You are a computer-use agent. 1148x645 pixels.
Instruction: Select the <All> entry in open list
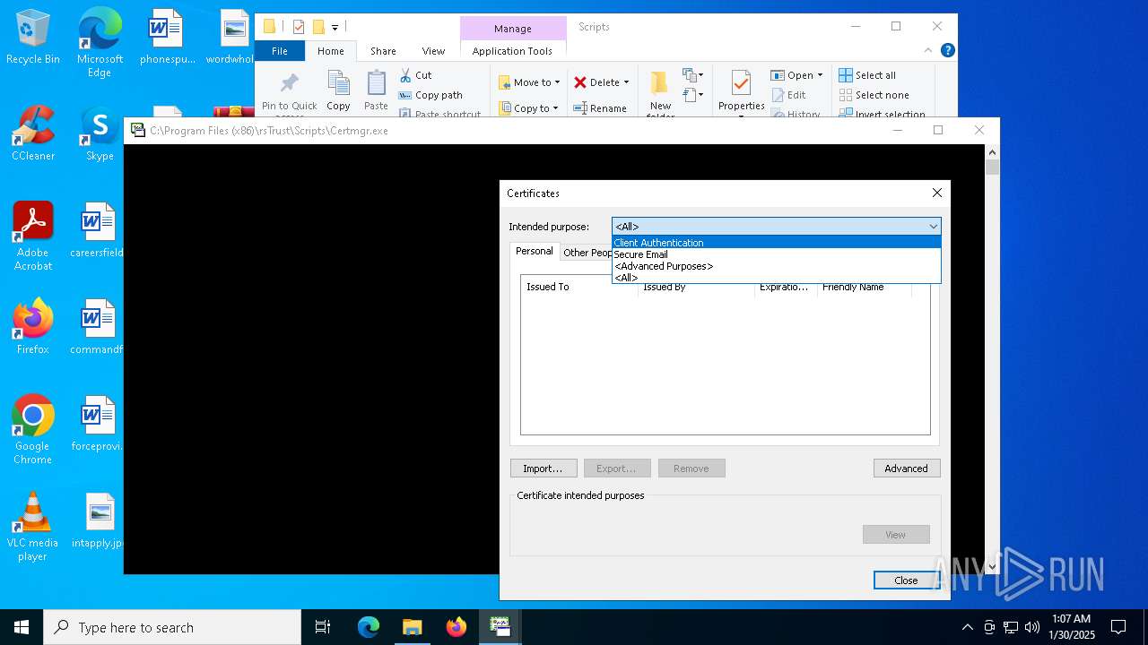click(777, 278)
